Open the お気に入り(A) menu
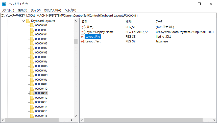This screenshot has height=123, width=217. coord(53,10)
